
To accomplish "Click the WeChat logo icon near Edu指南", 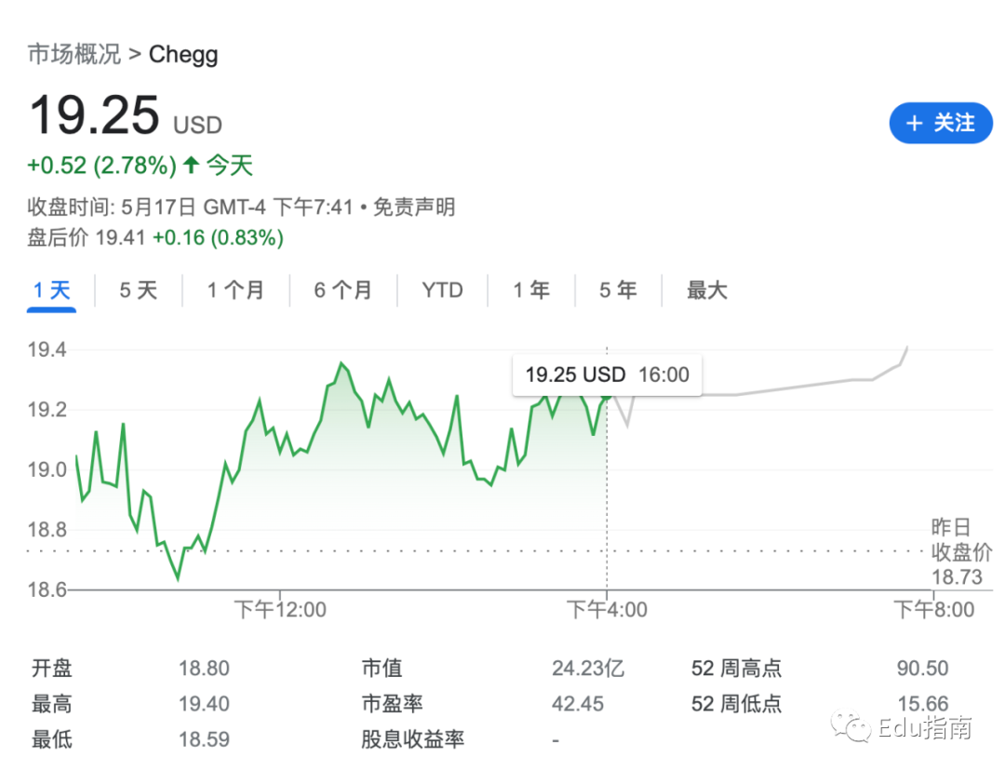I will [851, 726].
